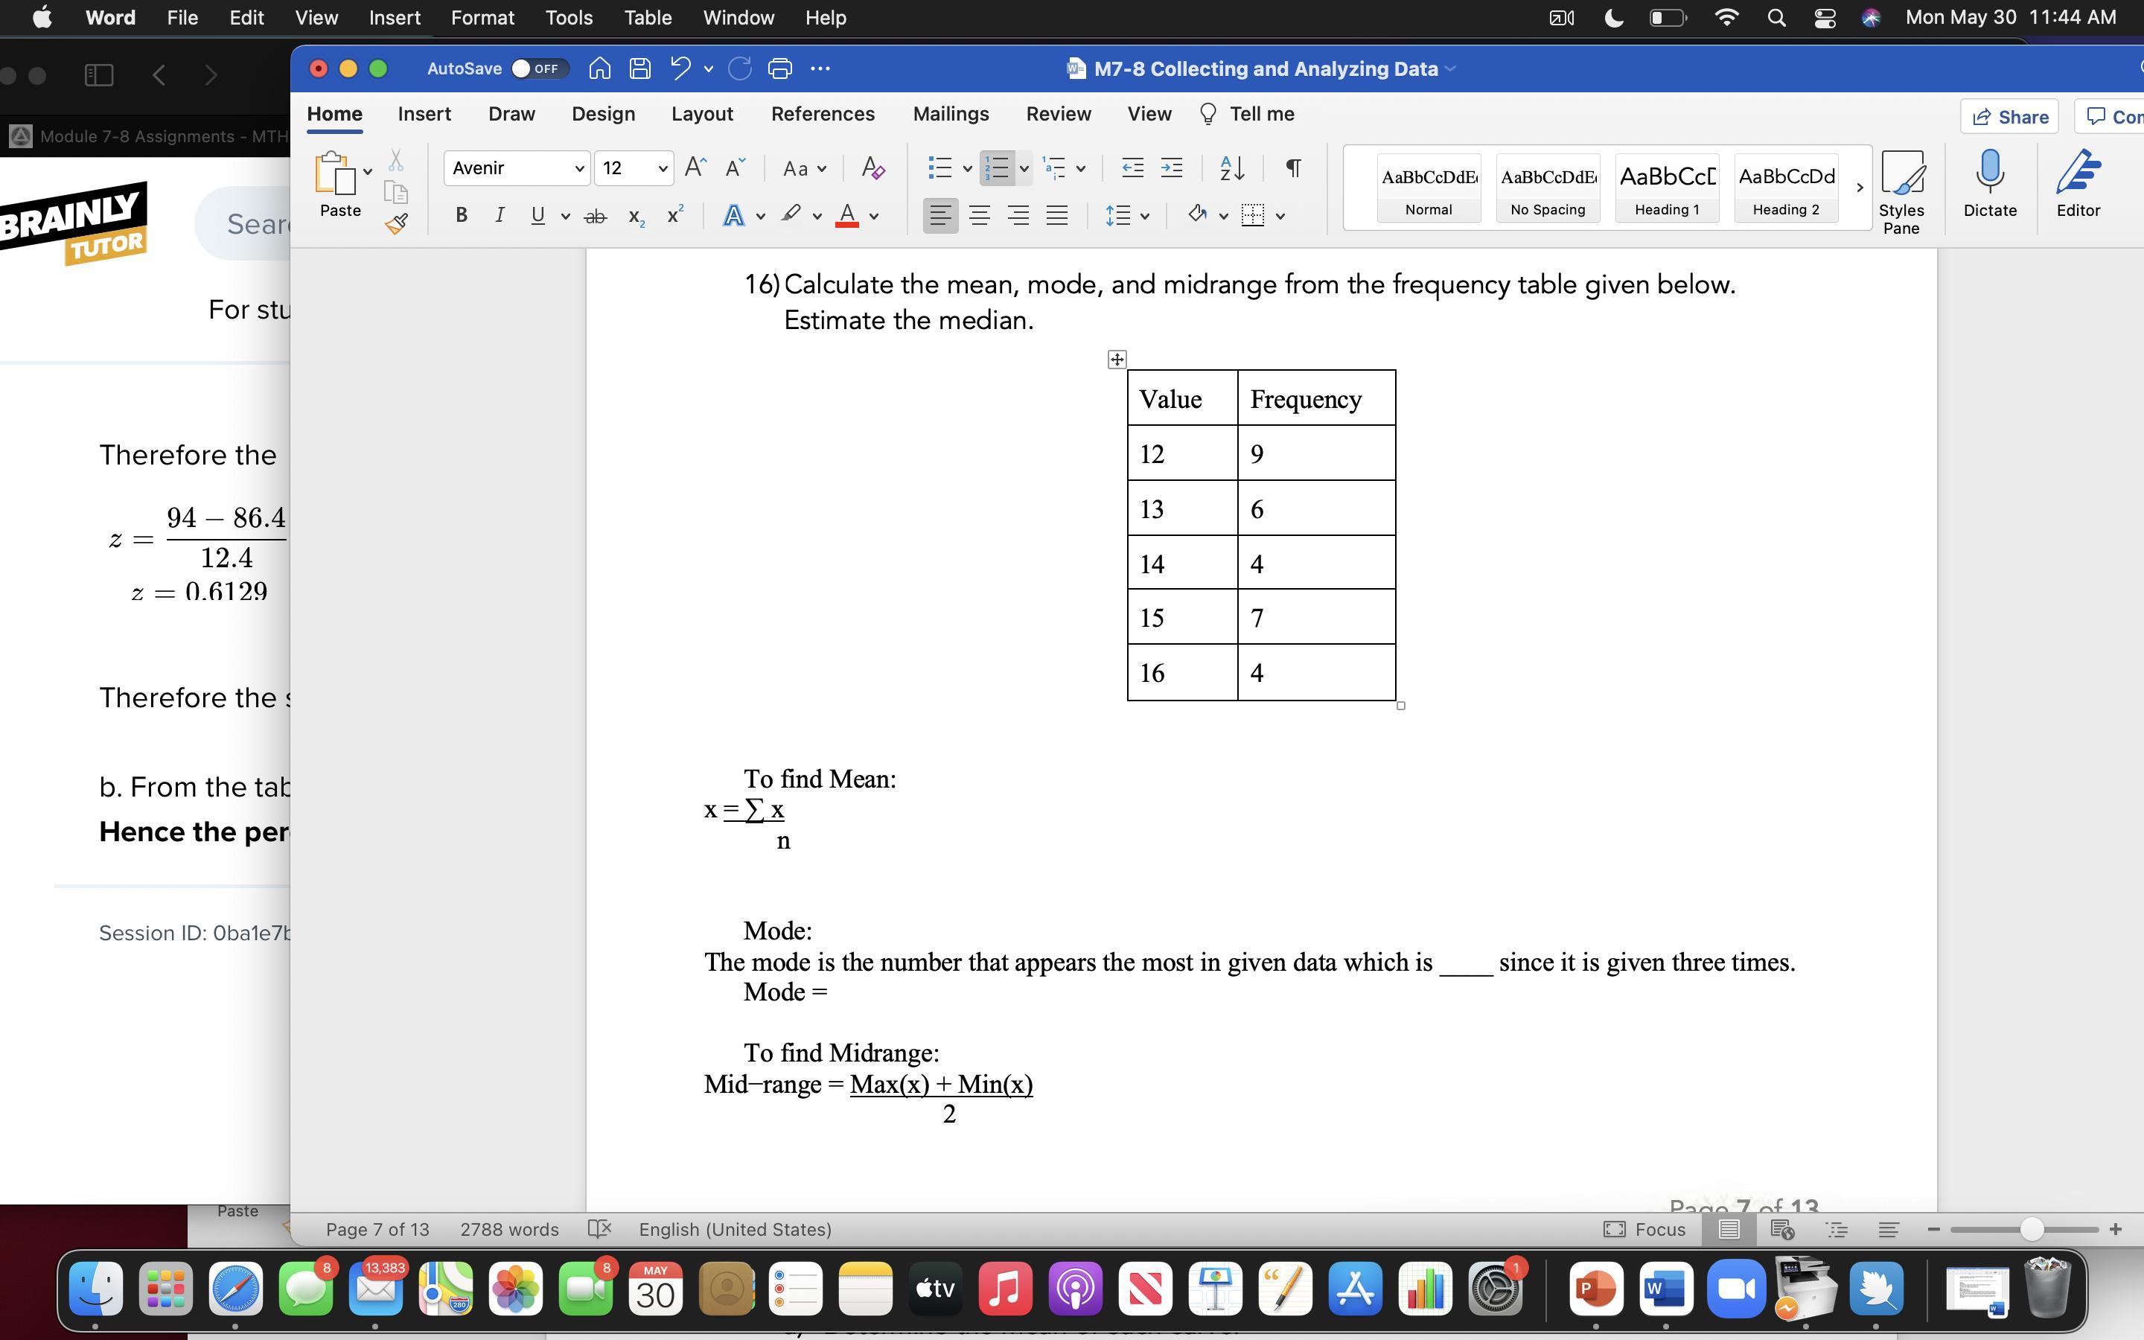
Task: Click the Clear Formatting icon
Action: point(872,167)
